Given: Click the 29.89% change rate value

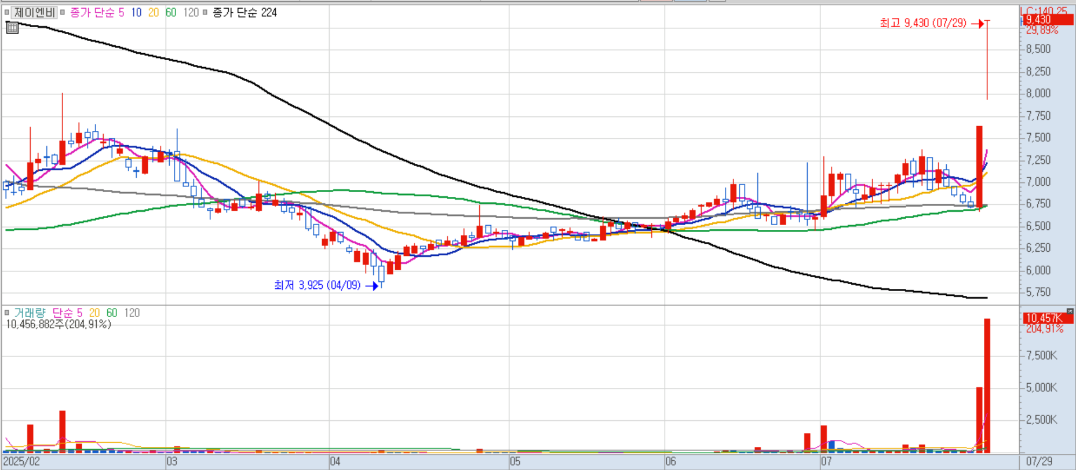Looking at the screenshot, I should pyautogui.click(x=1042, y=30).
